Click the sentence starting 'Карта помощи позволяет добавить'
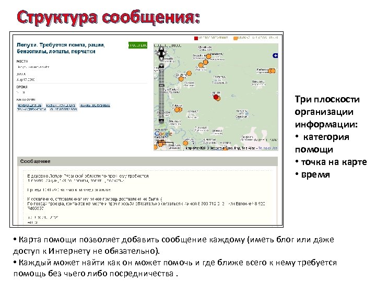This screenshot has height=282, width=376. click(173, 245)
